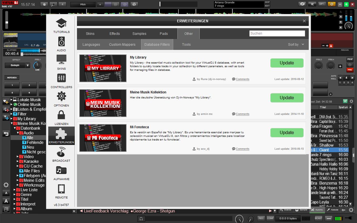Viewport: 357px width, 223px height.
Task: Open the Sort by dropdown
Action: [x=296, y=45]
